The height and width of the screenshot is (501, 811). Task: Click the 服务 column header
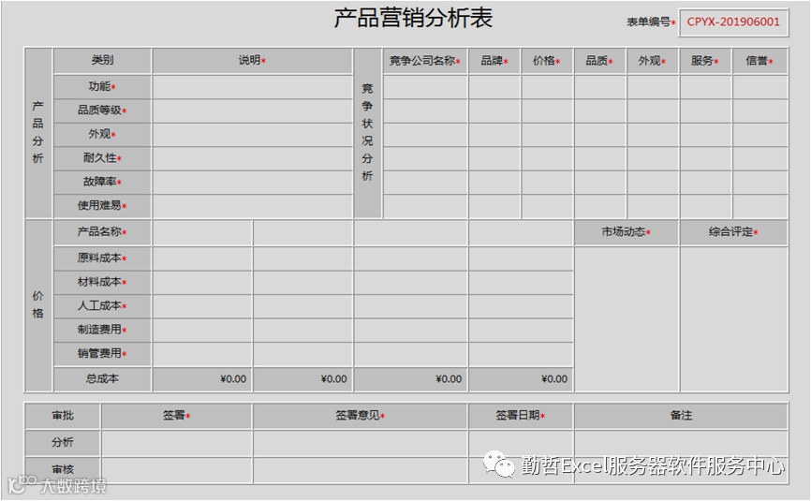coord(705,61)
